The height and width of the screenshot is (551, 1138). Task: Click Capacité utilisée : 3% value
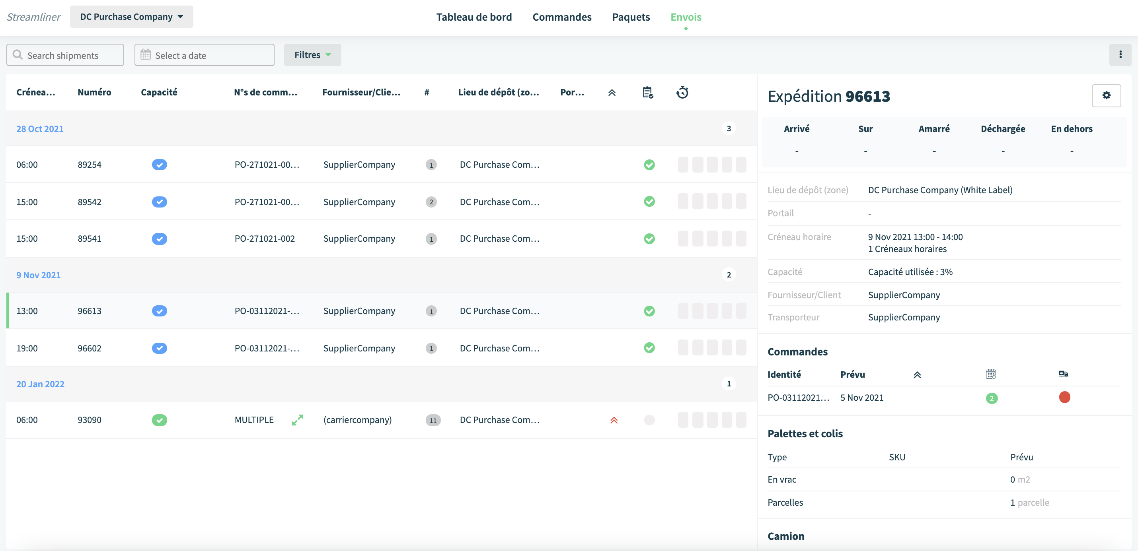pyautogui.click(x=910, y=272)
